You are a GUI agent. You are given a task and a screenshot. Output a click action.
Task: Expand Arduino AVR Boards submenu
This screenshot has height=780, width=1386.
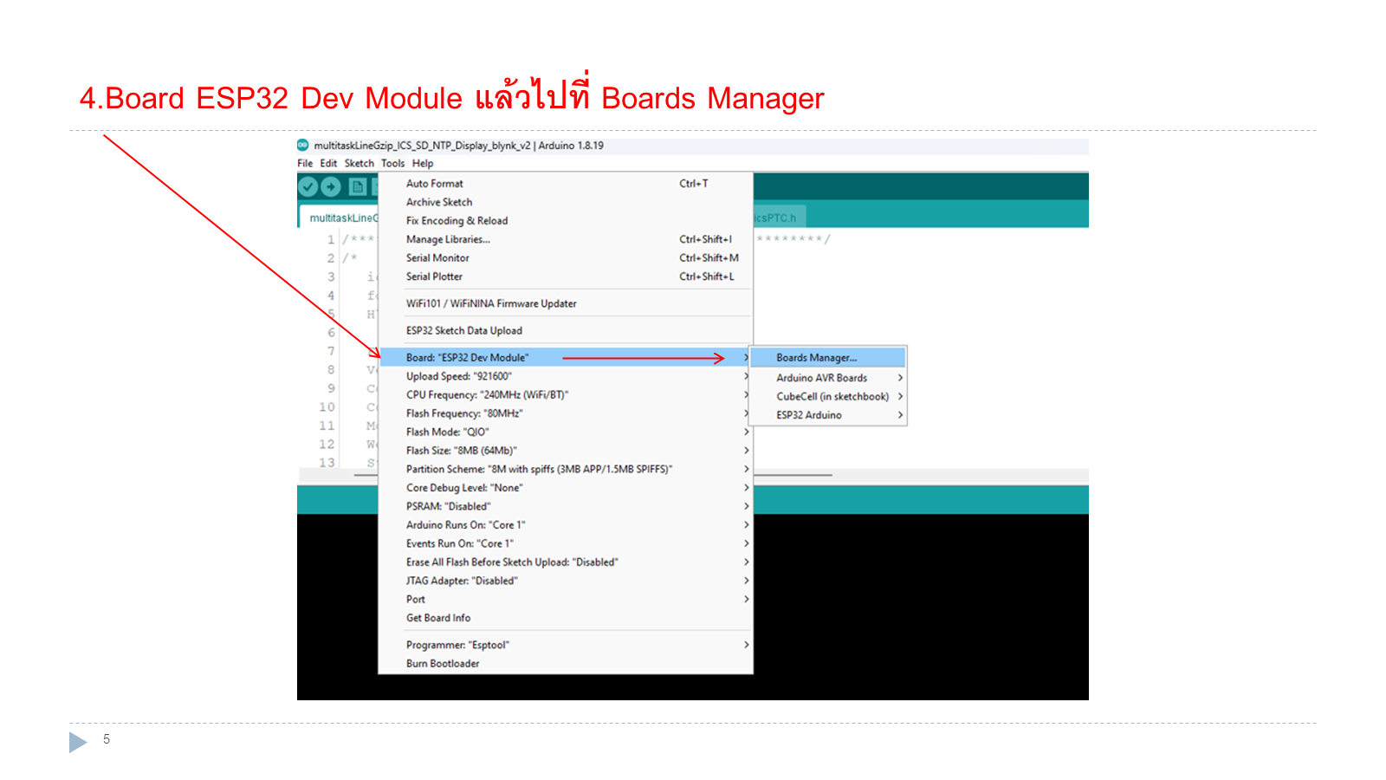827,378
